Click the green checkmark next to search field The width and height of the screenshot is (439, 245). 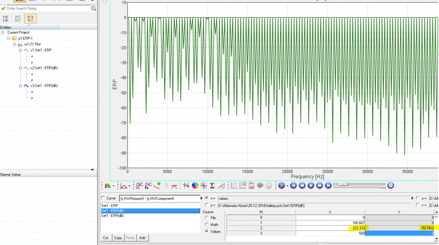click(4, 8)
